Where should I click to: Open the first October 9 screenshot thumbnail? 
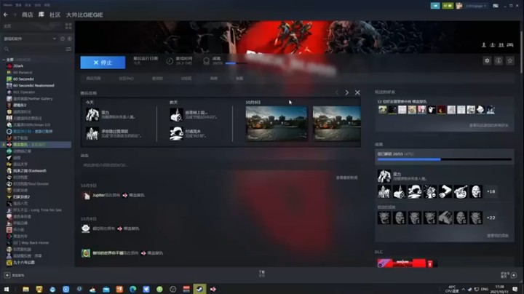tap(277, 123)
